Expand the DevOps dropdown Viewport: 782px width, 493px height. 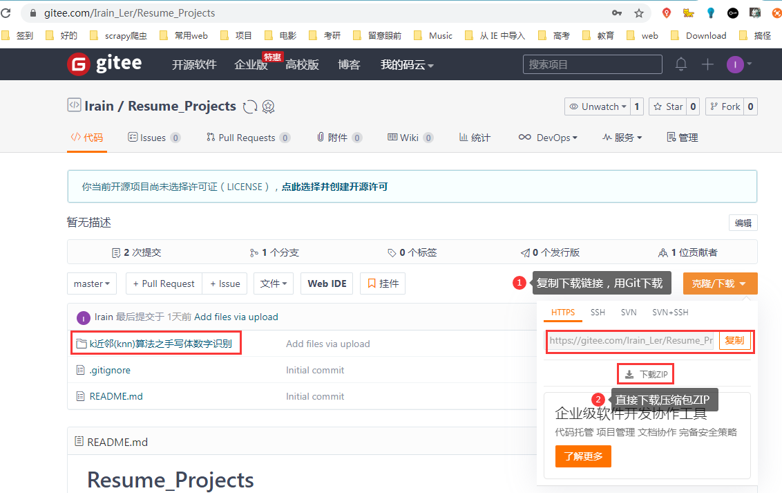pos(548,138)
